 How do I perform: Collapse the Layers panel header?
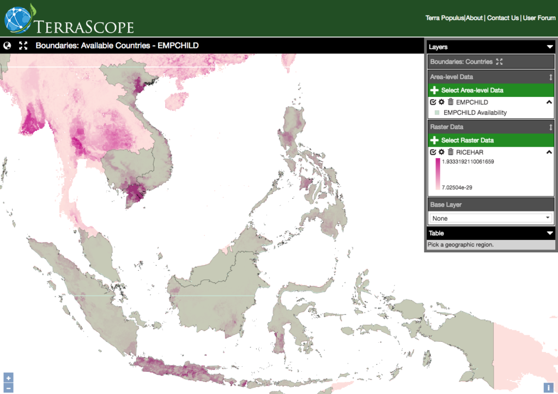tap(549, 47)
